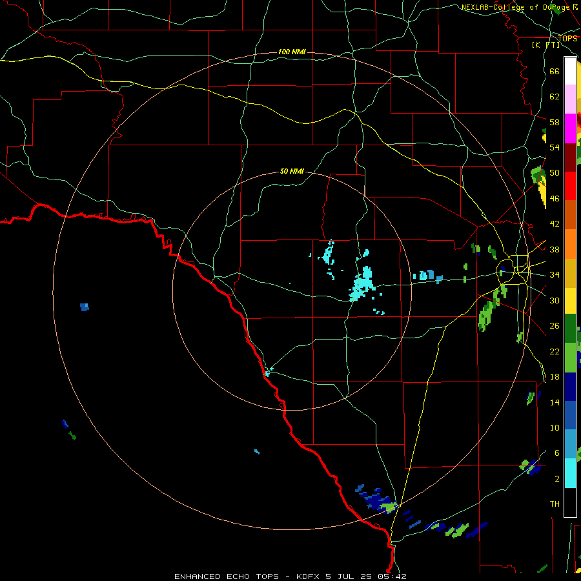
Task: Choose the navy legend swatch
Action: point(570,387)
